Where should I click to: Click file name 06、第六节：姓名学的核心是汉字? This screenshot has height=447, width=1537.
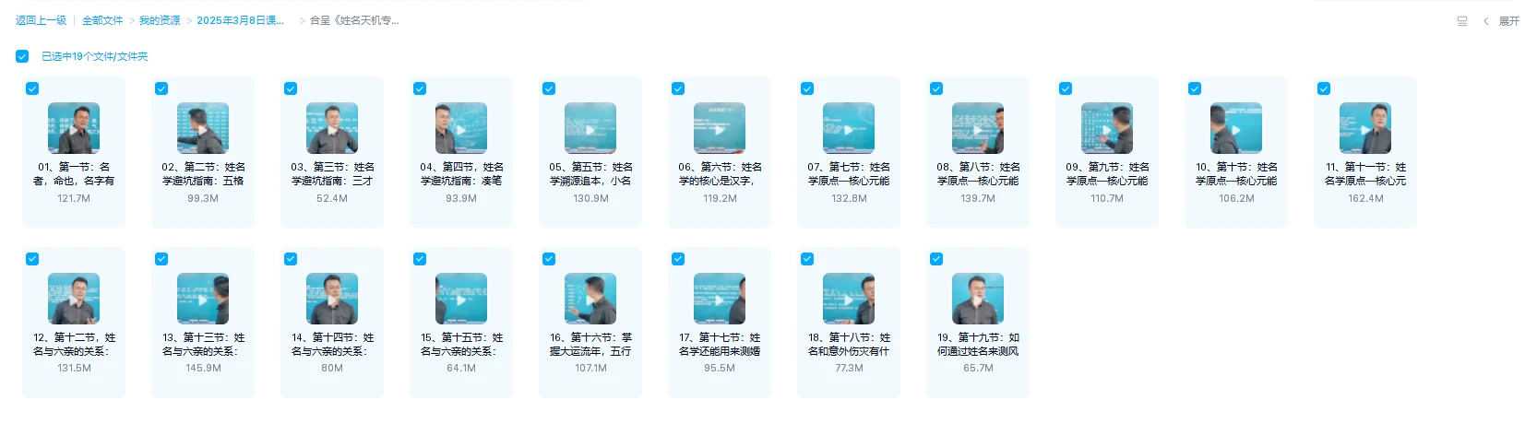click(x=720, y=174)
